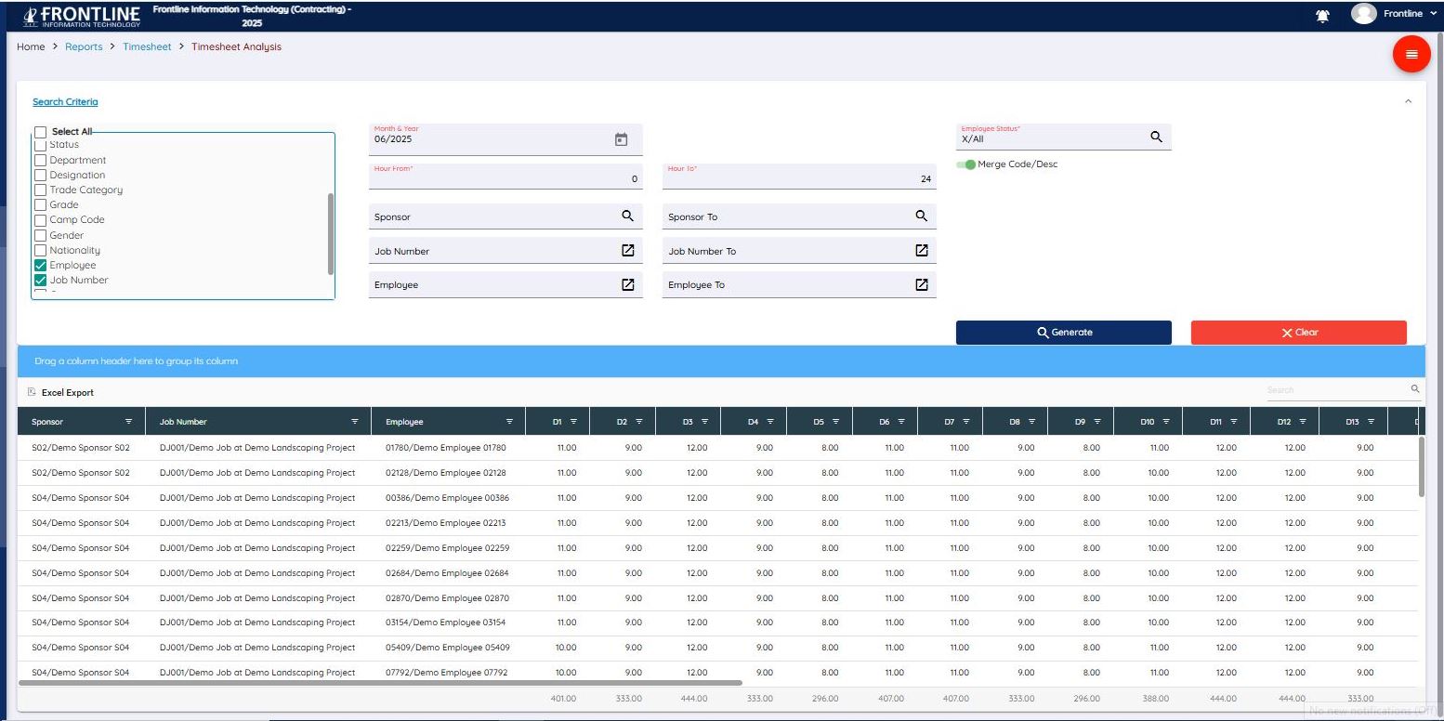This screenshot has height=721, width=1444.
Task: Uncheck the Employee checkbox
Action: (x=40, y=265)
